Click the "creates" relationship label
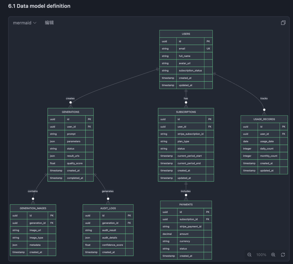This screenshot has width=293, height=264. tap(70, 98)
